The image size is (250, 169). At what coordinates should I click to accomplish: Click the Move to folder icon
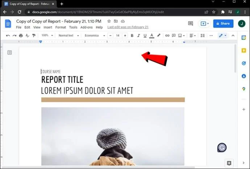tap(116, 21)
